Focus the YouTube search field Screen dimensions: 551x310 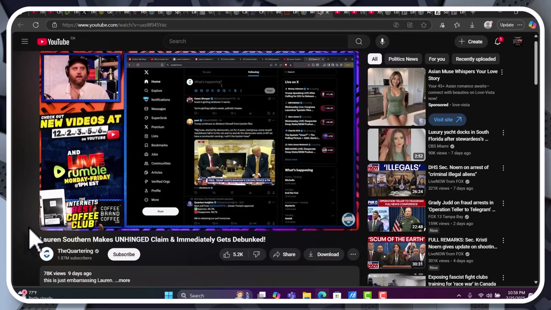(256, 41)
